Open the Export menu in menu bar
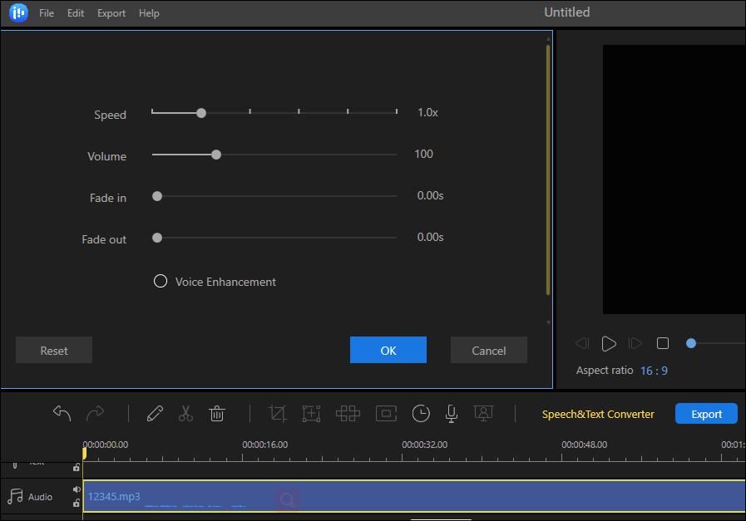The image size is (746, 521). tap(111, 13)
